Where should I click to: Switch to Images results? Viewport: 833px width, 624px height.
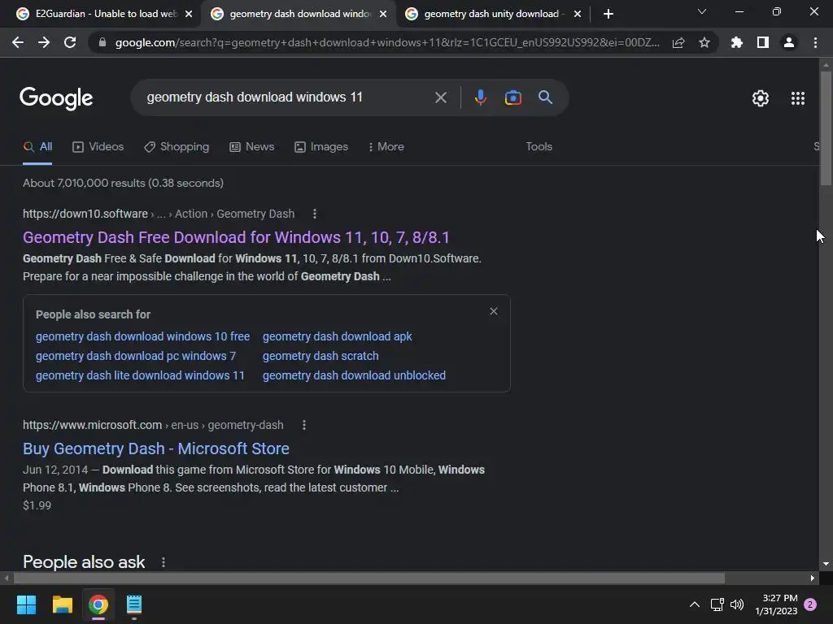tap(321, 147)
